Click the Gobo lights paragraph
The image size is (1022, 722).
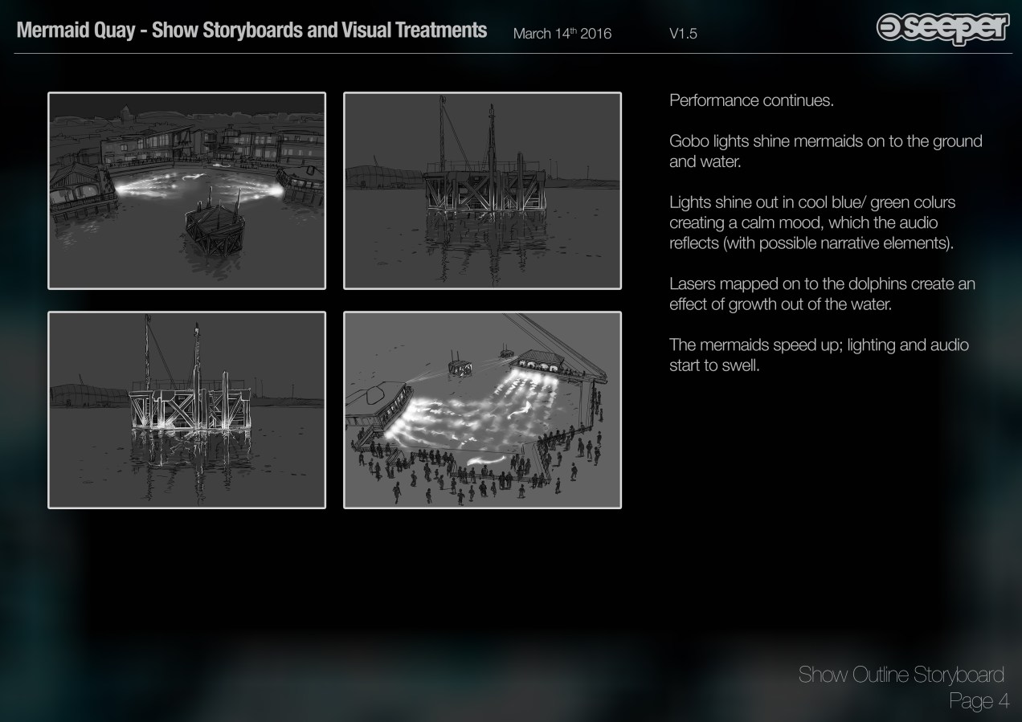[825, 150]
